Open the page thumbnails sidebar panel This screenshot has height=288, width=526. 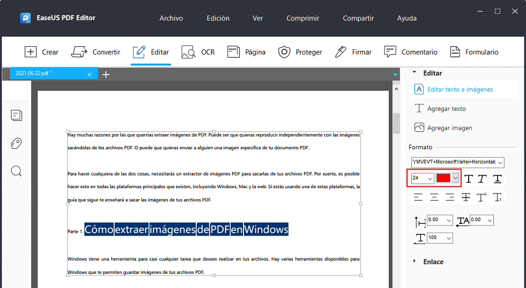coord(16,115)
